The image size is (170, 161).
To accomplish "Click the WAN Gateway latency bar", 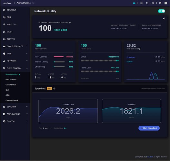I will tap(59, 57).
